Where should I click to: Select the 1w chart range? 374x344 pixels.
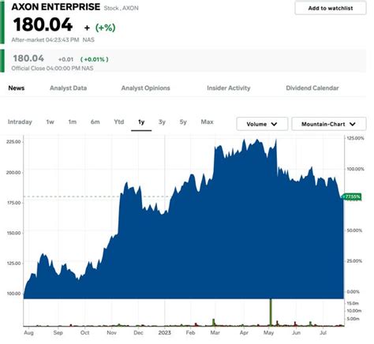tap(50, 122)
